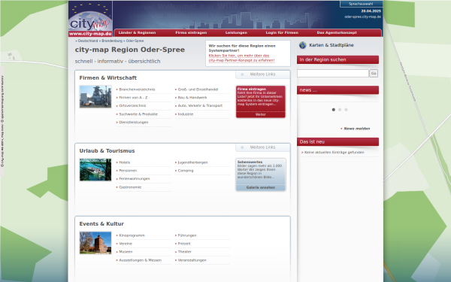The height and width of the screenshot is (282, 451).
Task: Select the third news carousel dot
Action: 346,110
